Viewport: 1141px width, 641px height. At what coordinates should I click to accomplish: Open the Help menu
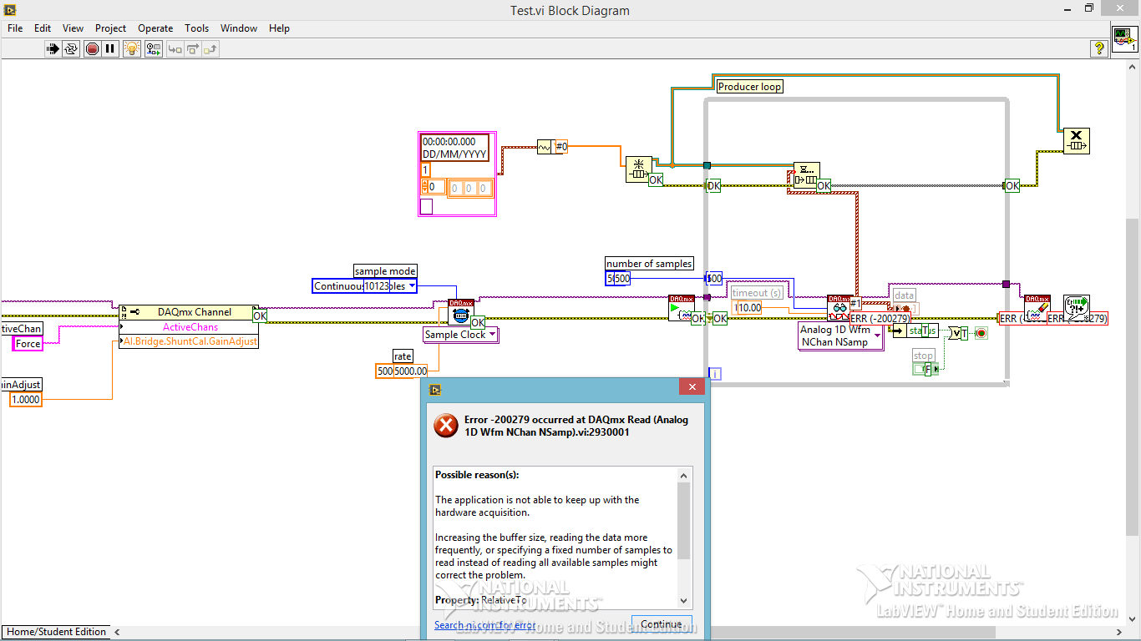coord(279,28)
